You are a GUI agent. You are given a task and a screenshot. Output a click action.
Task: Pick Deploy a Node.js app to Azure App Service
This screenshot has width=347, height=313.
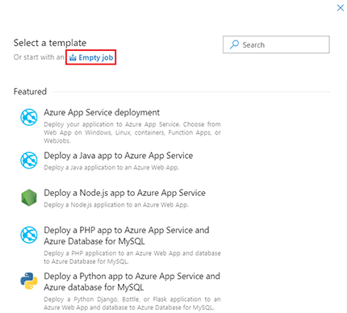[124, 193]
